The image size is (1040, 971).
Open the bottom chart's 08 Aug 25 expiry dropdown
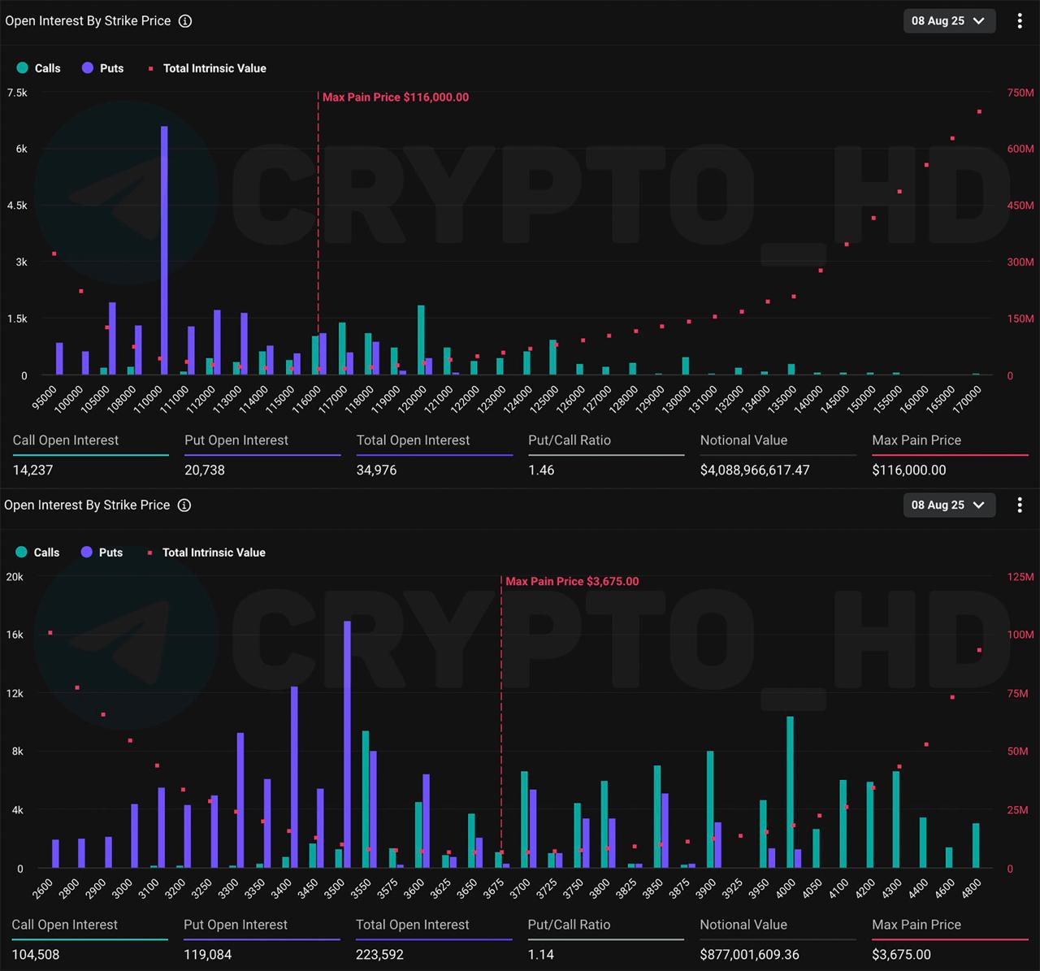click(948, 505)
